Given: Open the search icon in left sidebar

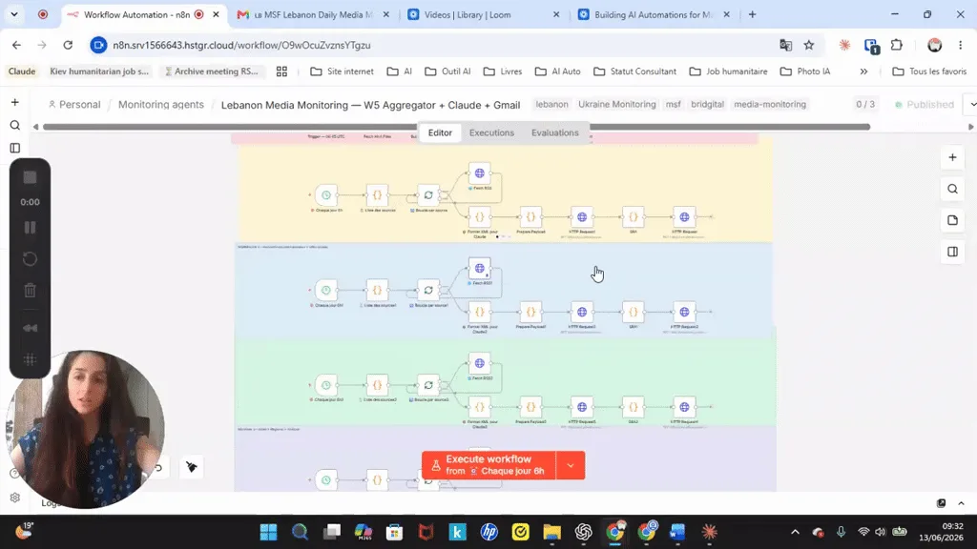Looking at the screenshot, I should pyautogui.click(x=15, y=125).
